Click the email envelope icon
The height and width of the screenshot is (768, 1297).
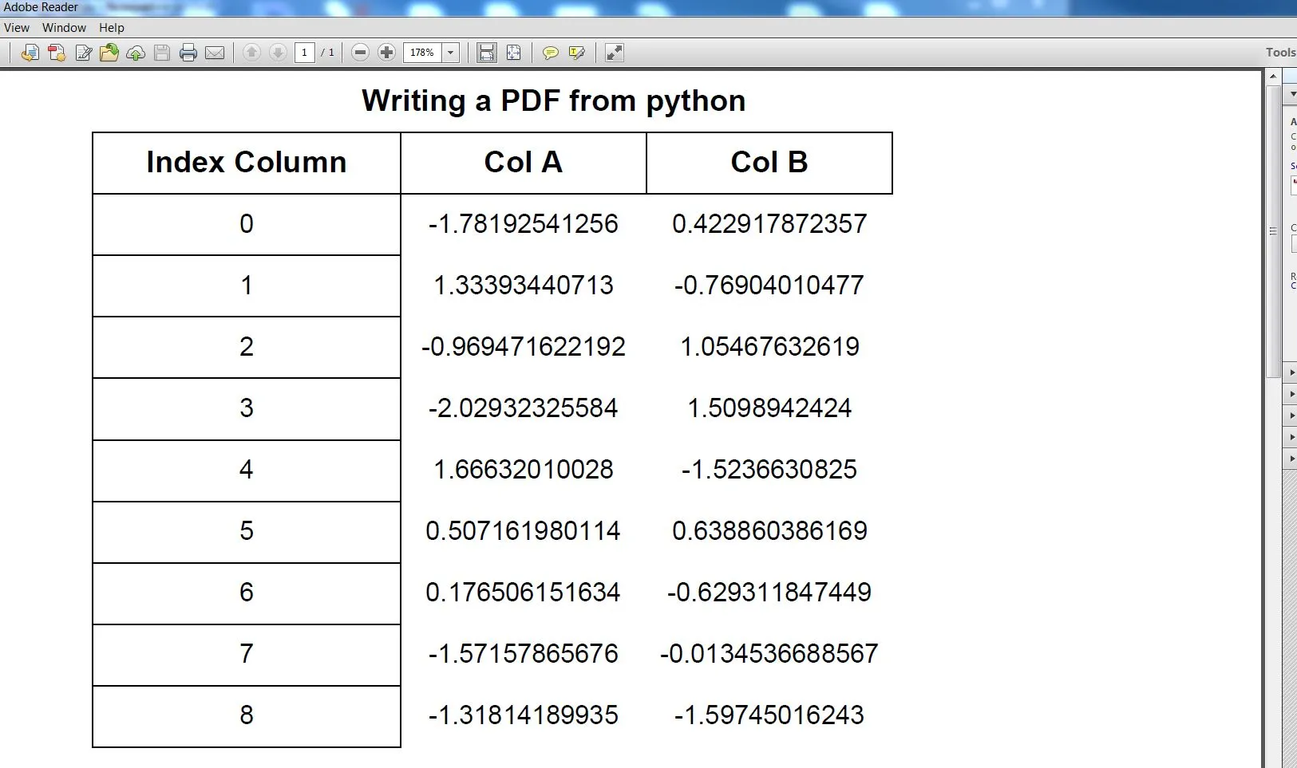pos(215,53)
